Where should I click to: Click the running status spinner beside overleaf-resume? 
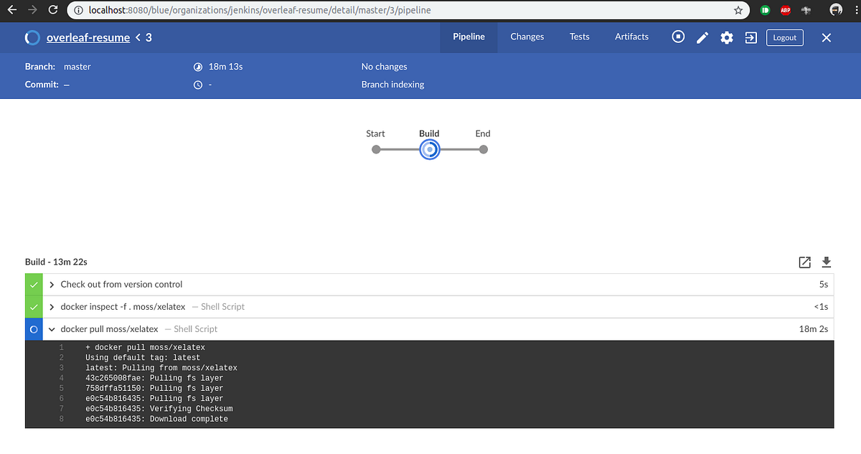32,37
